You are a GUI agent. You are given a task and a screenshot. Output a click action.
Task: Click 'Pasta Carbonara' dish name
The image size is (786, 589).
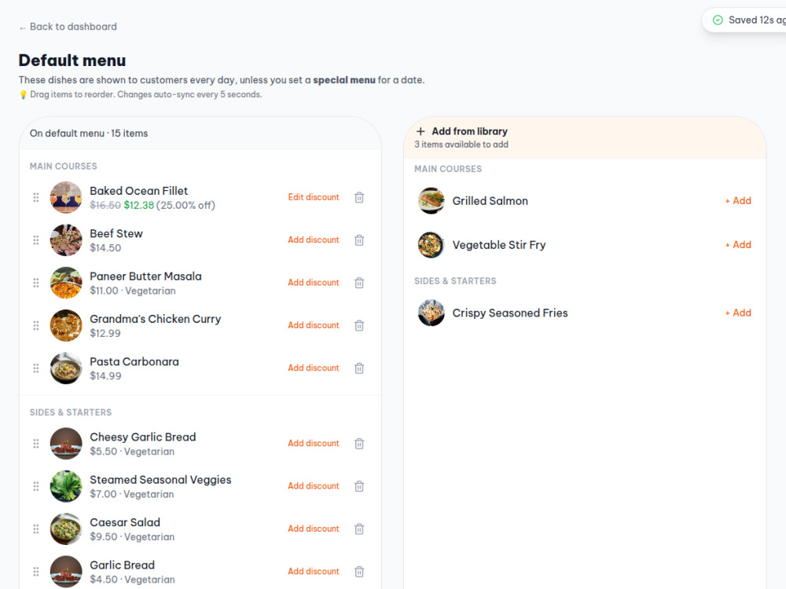[134, 361]
